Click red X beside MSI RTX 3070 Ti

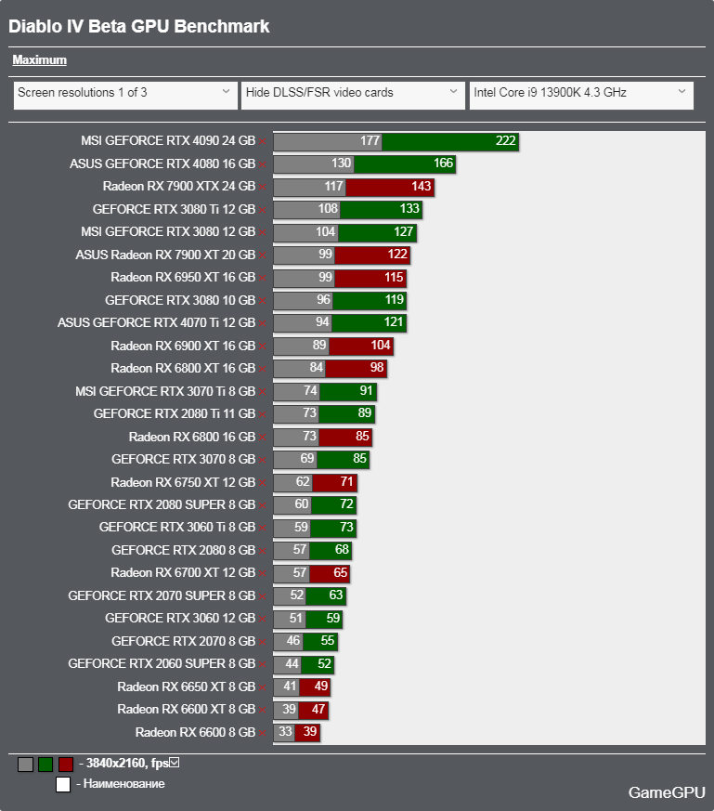[x=263, y=392]
